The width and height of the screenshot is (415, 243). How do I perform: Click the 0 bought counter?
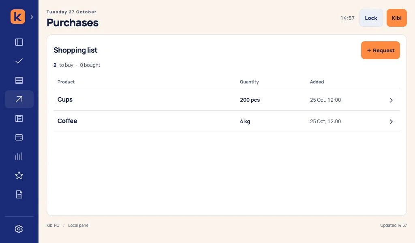pyautogui.click(x=90, y=65)
